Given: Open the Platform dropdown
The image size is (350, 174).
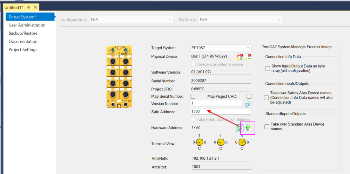Looking at the screenshot, I should point(240,19).
